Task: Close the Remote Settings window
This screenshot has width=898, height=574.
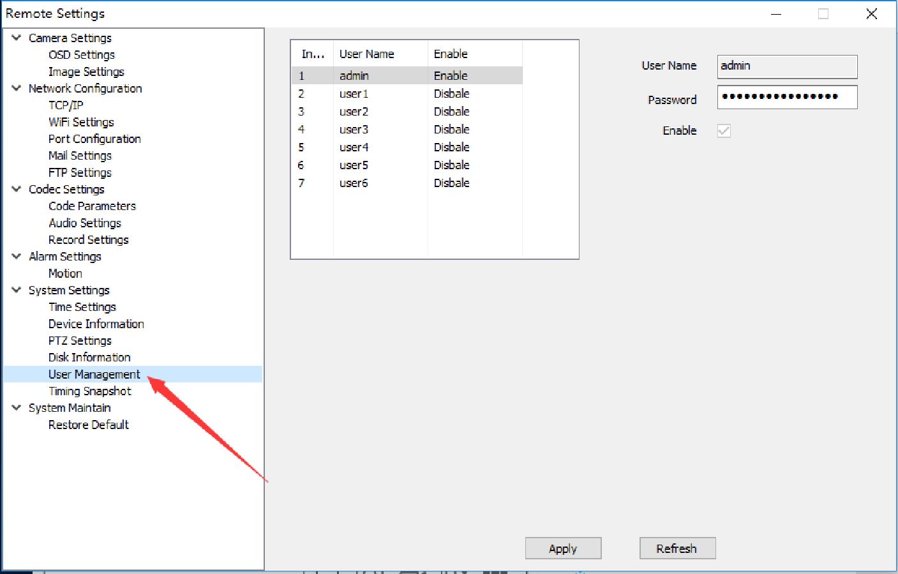Action: (871, 14)
